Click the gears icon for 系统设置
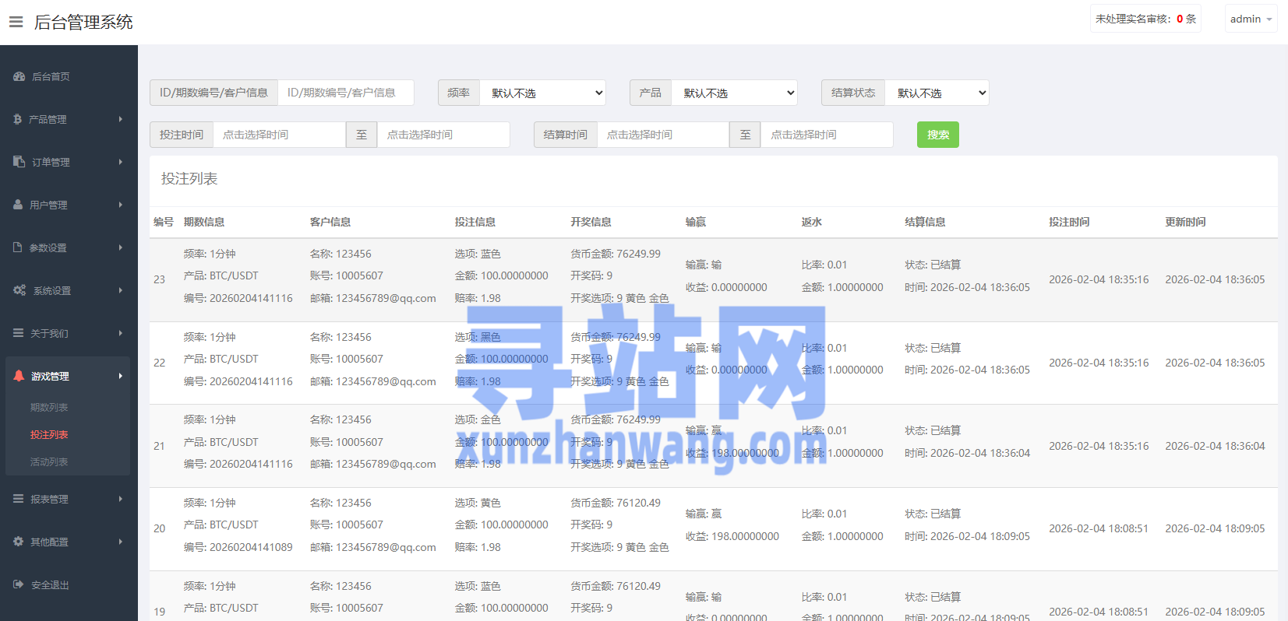This screenshot has height=621, width=1288. [x=19, y=290]
